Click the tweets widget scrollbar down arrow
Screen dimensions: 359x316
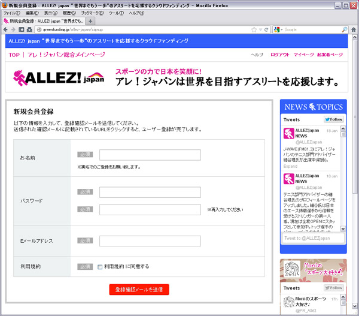click(343, 228)
